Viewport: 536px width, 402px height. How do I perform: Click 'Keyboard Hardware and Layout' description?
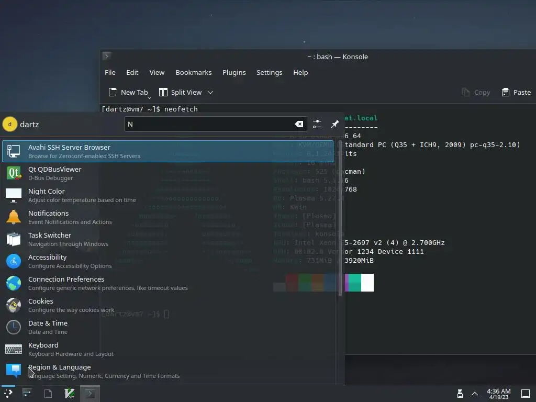point(71,354)
